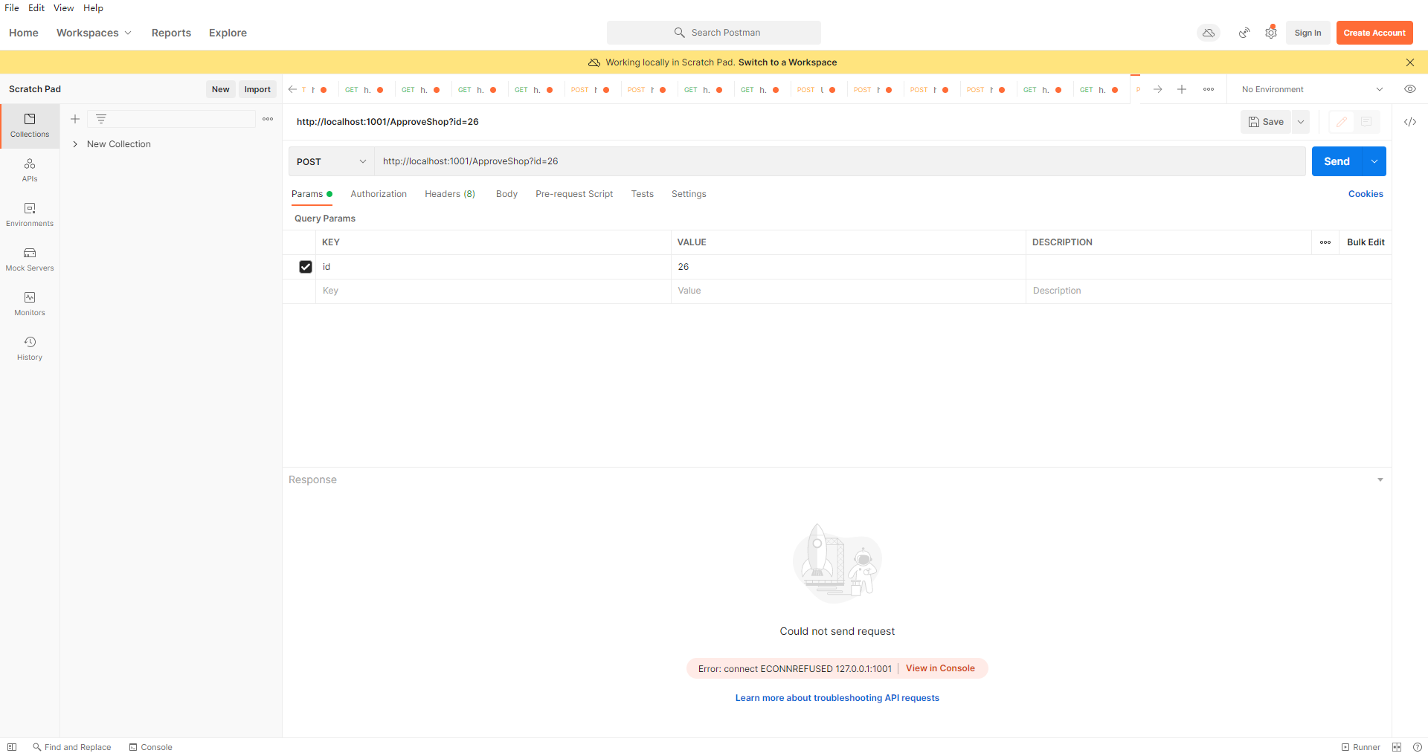Click the comments icon near Save
This screenshot has width=1428, height=756.
[1367, 122]
